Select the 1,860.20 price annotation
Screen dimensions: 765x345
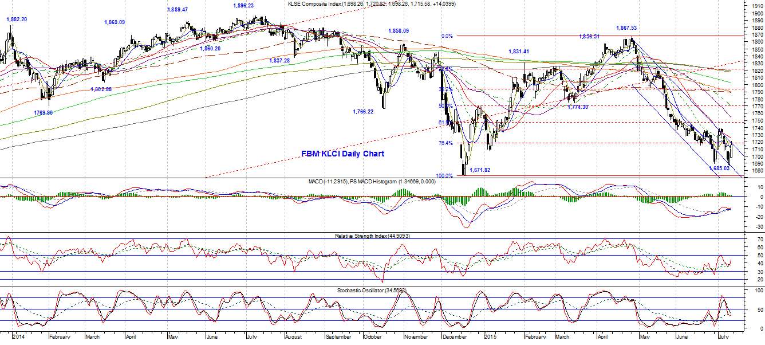click(x=210, y=49)
